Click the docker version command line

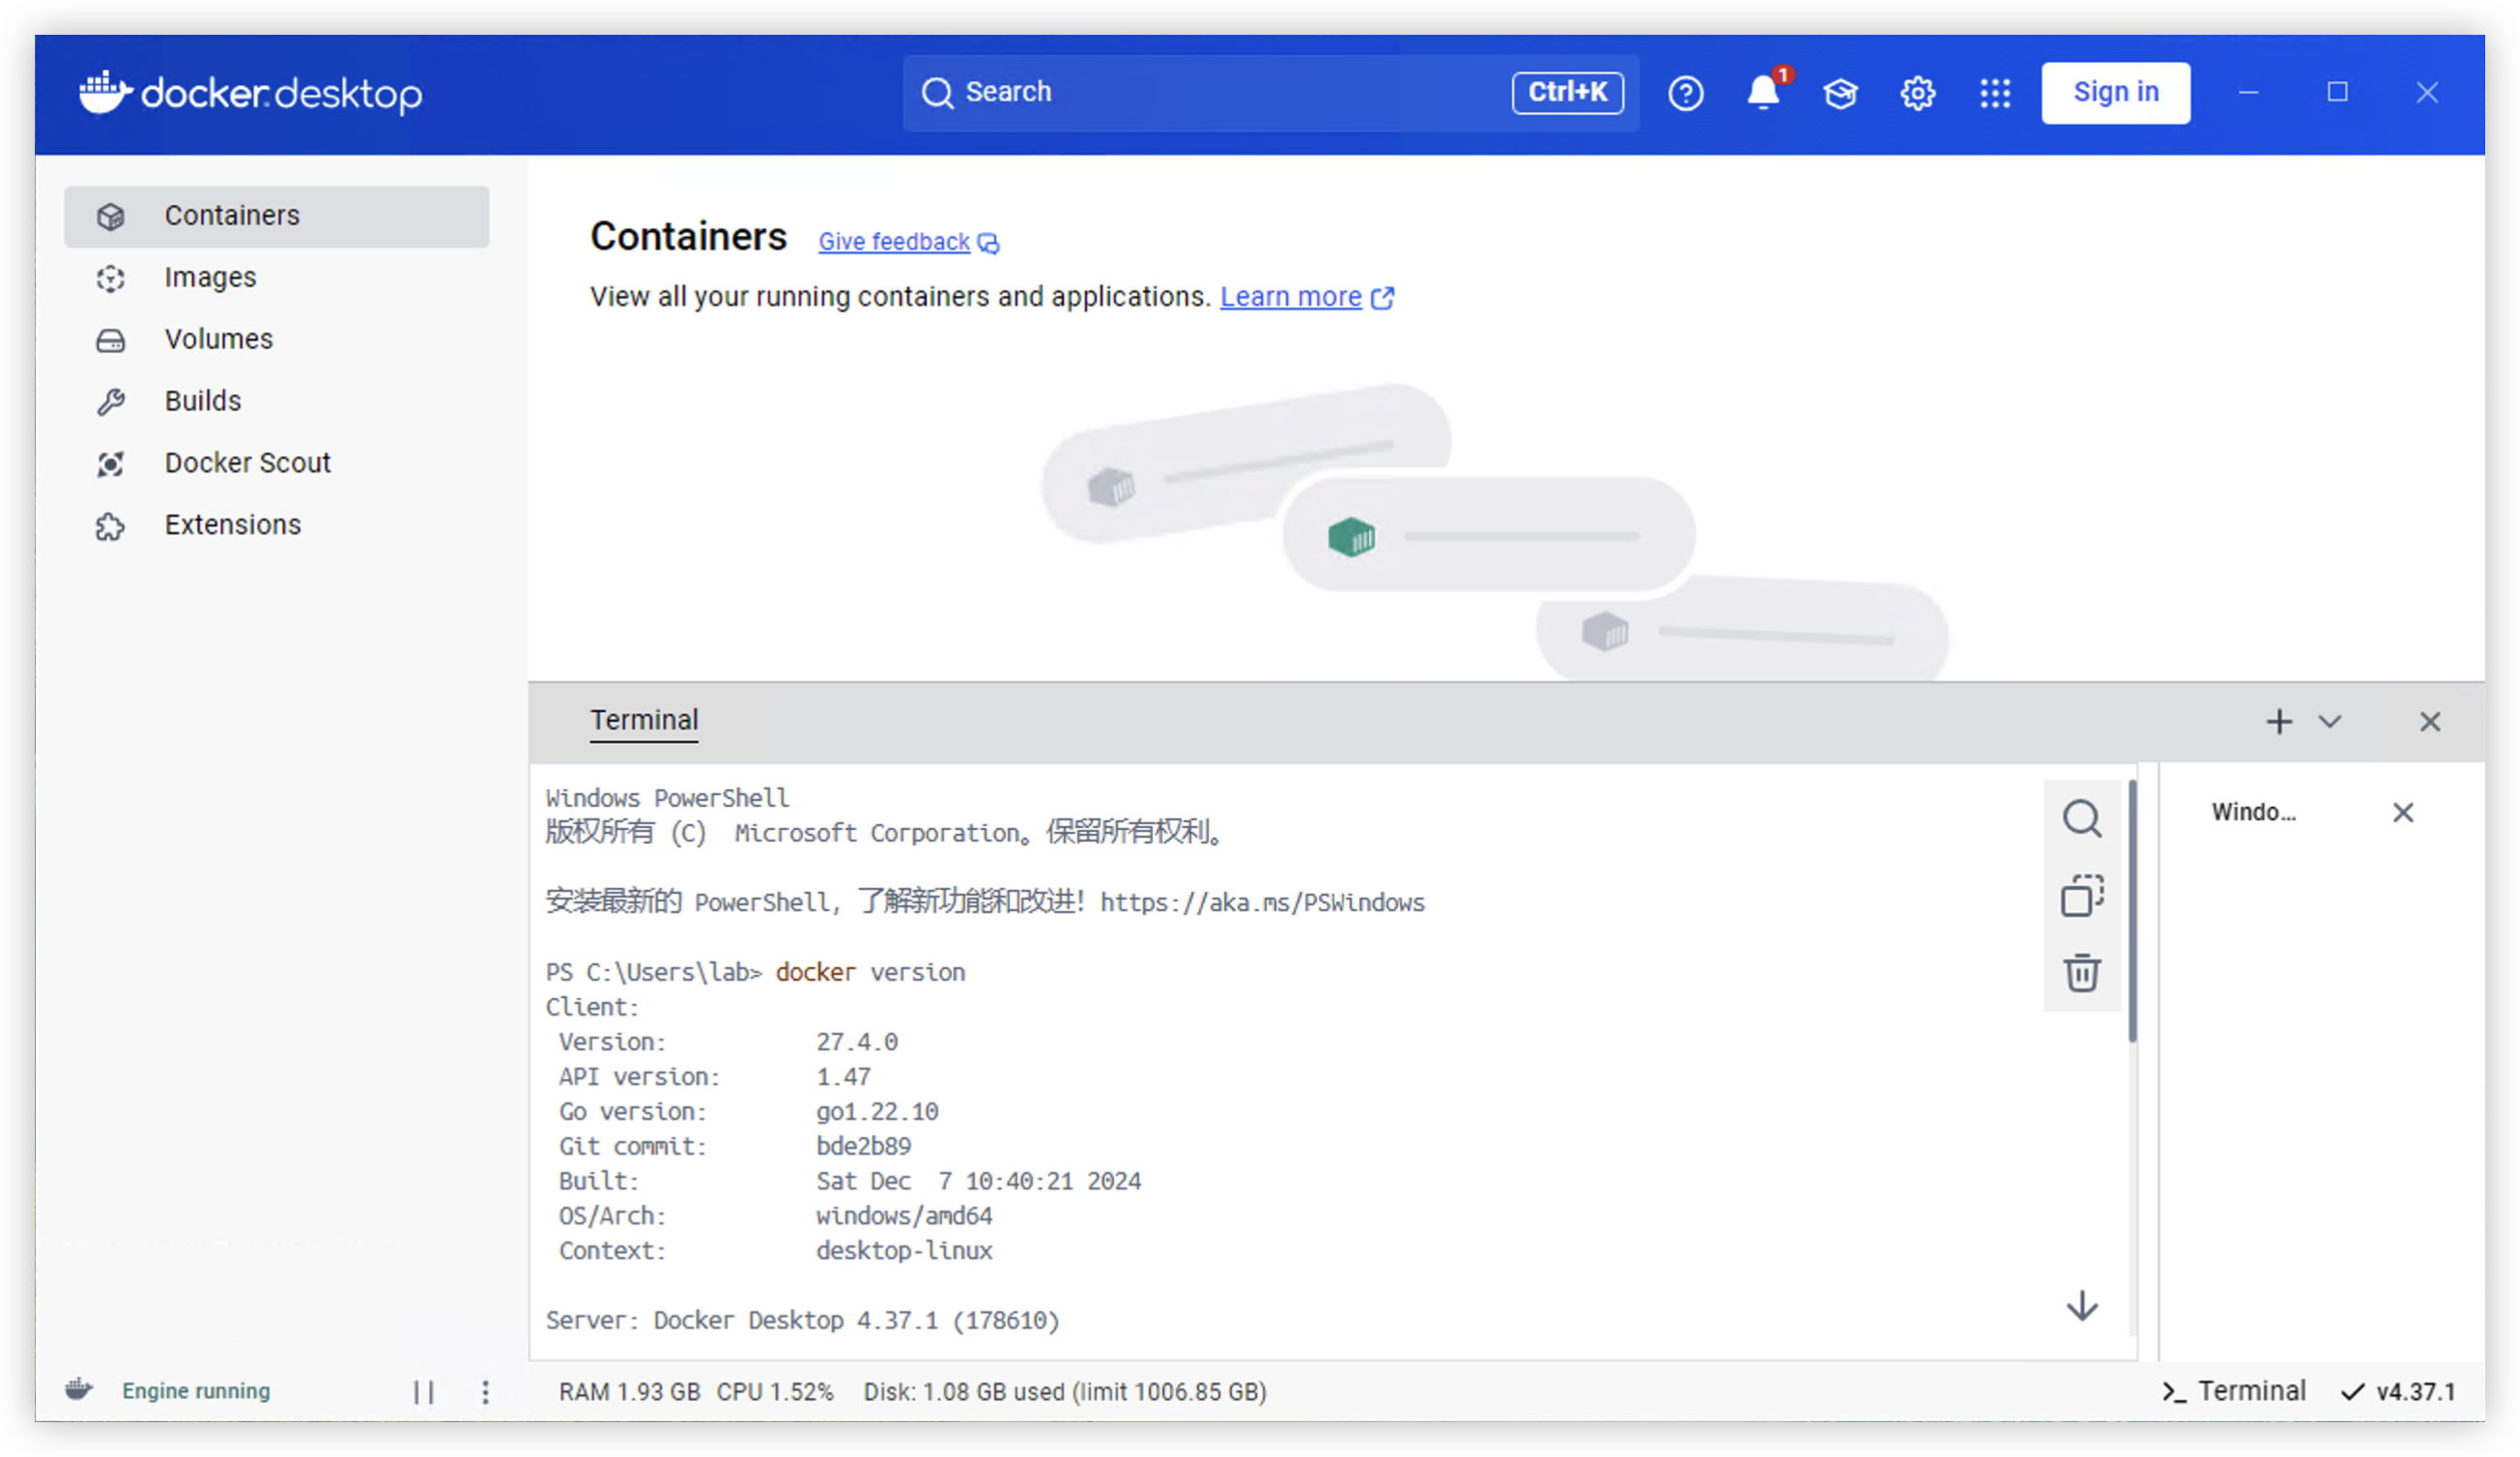point(755,972)
